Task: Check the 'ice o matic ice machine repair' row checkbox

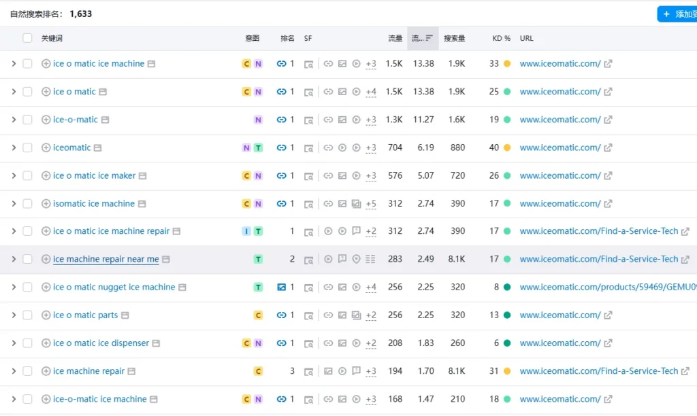Action: pos(27,231)
